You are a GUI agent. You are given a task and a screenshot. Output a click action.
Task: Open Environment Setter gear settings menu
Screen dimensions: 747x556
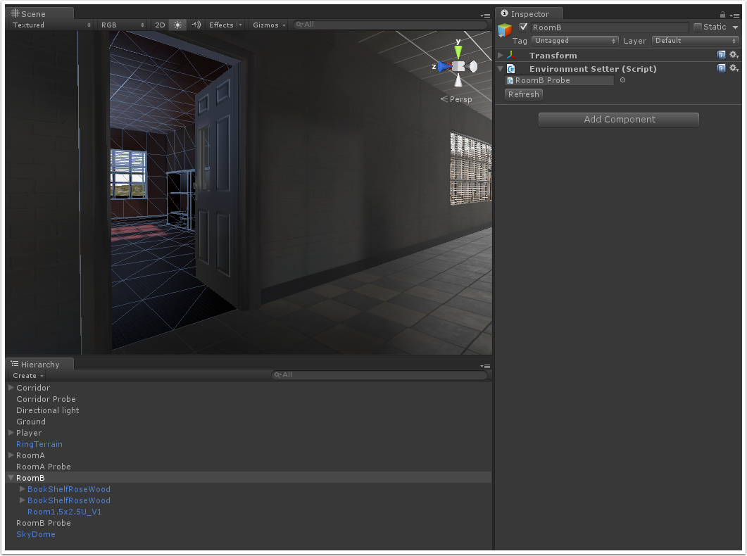click(x=734, y=68)
